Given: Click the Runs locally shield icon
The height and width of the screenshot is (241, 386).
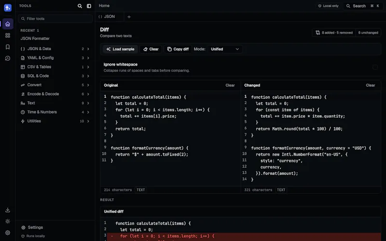Looking at the screenshot, I should [x=23, y=236].
